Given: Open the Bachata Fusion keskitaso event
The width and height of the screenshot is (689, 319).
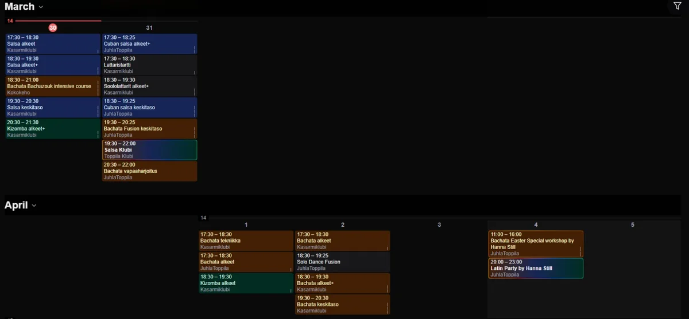Looking at the screenshot, I should coord(149,129).
